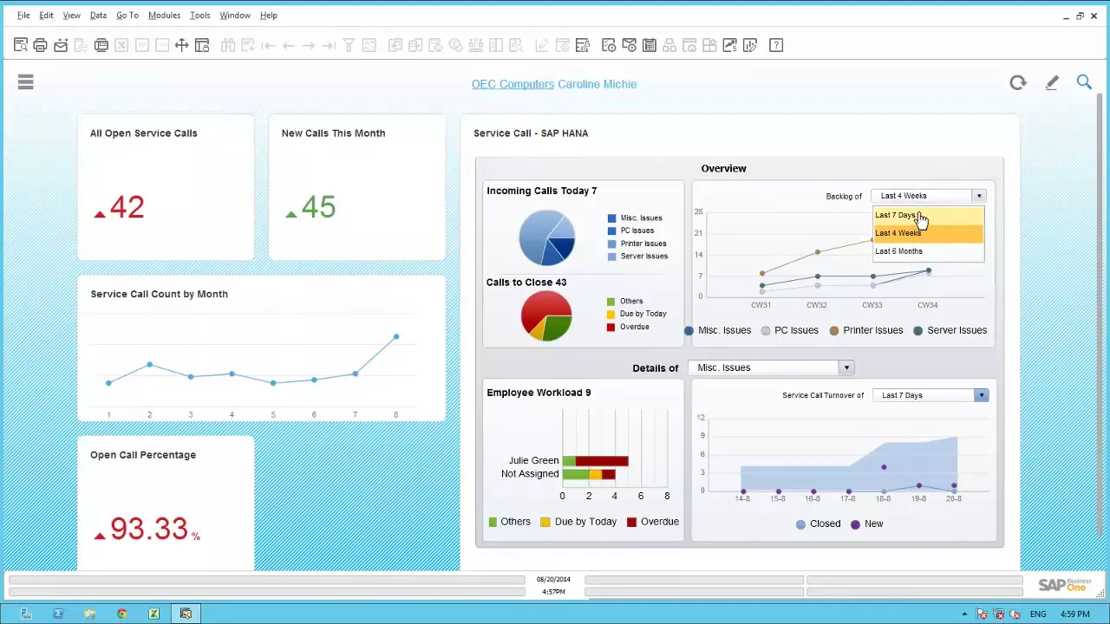1110x624 pixels.
Task: Toggle the PC Issues backlog legend
Action: coord(789,330)
